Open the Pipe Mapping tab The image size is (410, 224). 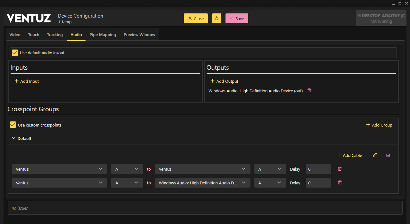[102, 35]
